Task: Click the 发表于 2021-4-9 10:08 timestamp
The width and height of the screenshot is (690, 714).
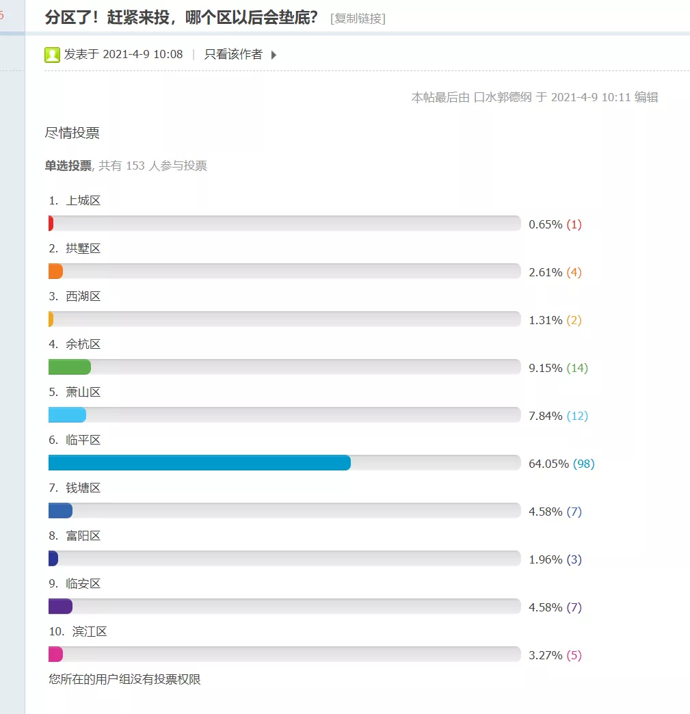Action: [123, 54]
